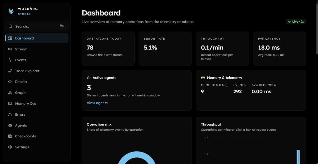Click the tall throughput chart bar
Screen dimensions: 318x164
pos(298,157)
